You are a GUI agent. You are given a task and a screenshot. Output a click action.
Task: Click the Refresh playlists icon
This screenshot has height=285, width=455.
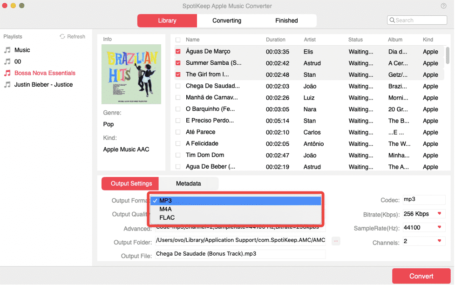(x=62, y=36)
